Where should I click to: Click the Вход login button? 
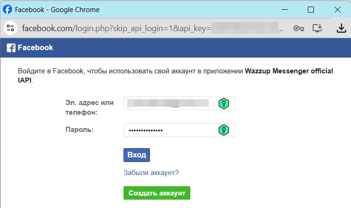136,155
